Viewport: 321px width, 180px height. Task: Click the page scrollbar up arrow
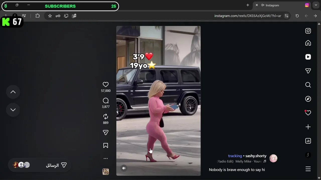pos(319,24)
